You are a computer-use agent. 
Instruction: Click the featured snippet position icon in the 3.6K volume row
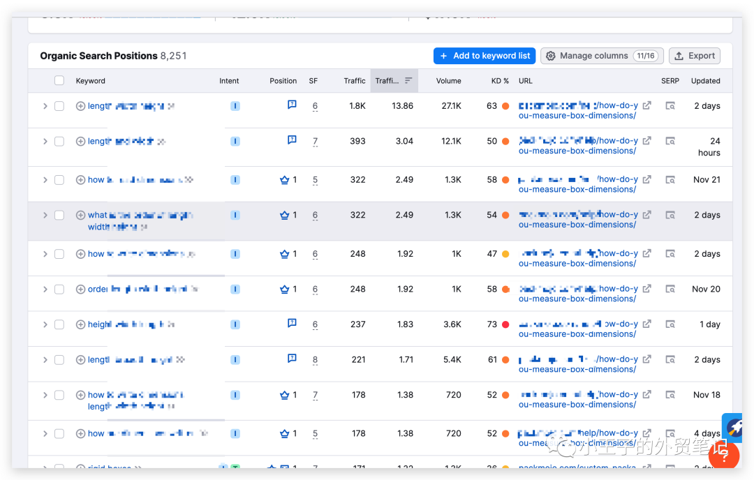click(292, 324)
